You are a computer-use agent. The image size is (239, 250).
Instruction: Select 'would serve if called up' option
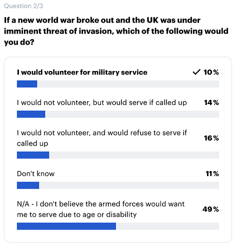point(102,102)
